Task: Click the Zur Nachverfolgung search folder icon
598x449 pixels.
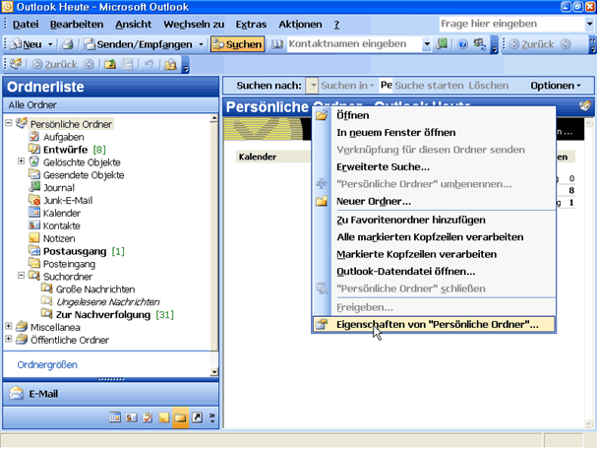Action: 47,314
